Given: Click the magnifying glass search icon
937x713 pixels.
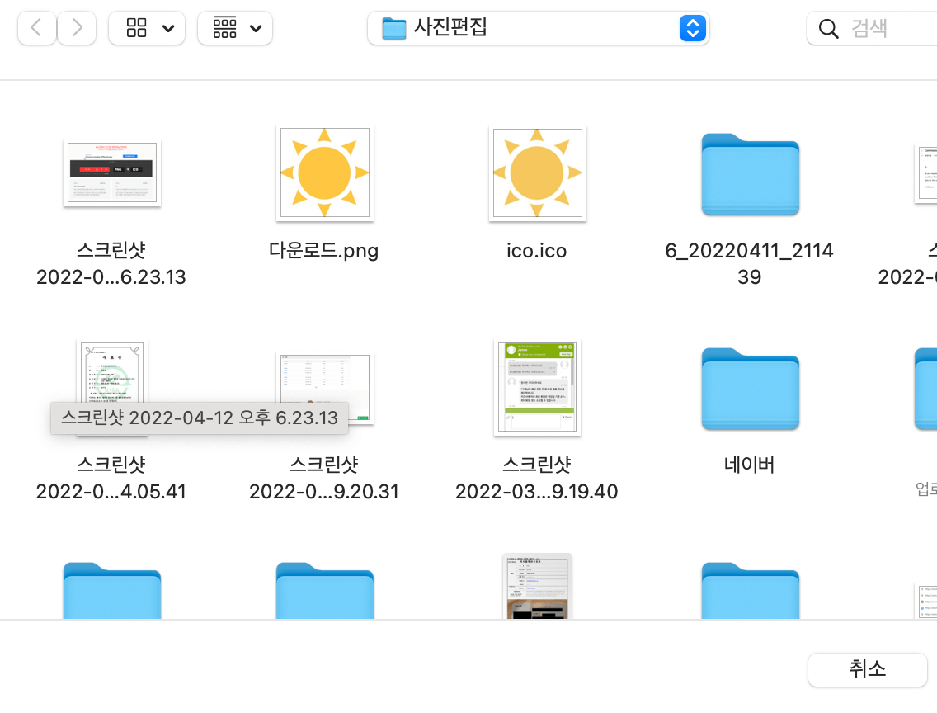Looking at the screenshot, I should pos(828,27).
